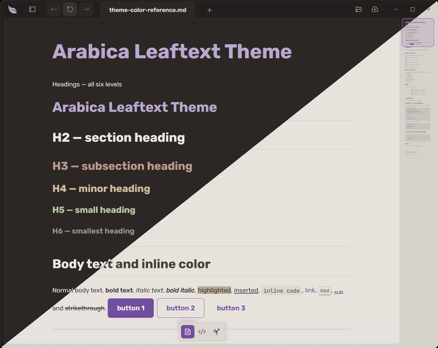This screenshot has width=438, height=348.
Task: Follow the purple "link" hyperlink
Action: 310,290
